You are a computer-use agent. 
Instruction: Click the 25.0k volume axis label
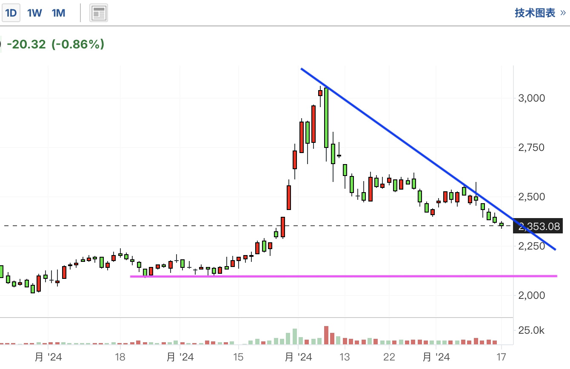pyautogui.click(x=531, y=331)
